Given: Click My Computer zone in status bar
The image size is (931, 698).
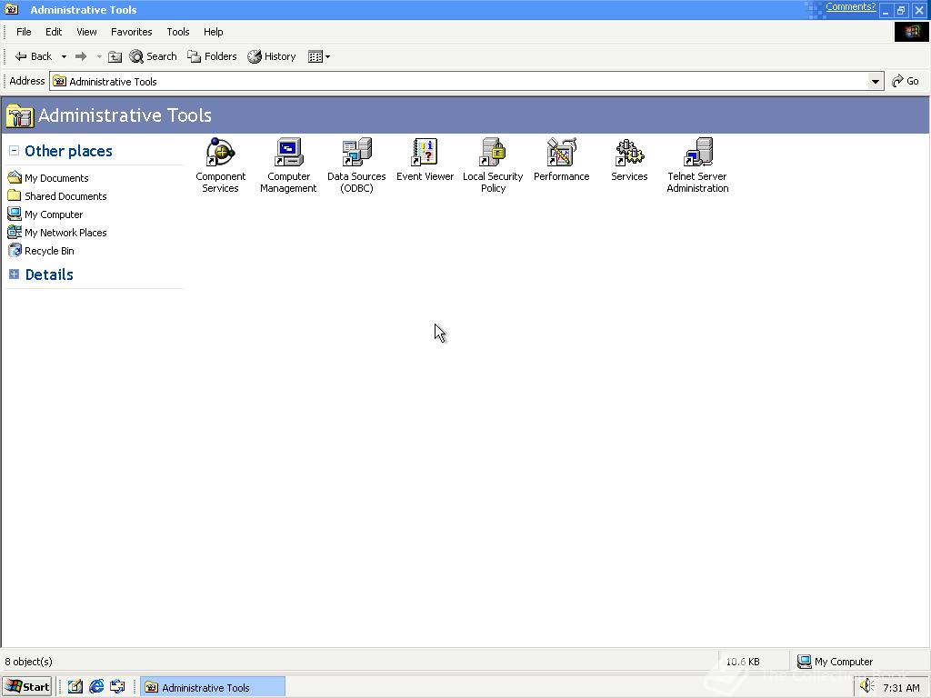Looking at the screenshot, I should coord(835,662).
